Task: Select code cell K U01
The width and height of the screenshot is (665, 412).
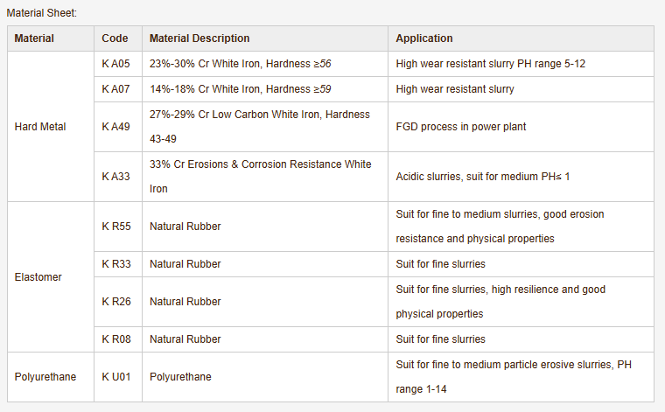Action: (x=116, y=377)
